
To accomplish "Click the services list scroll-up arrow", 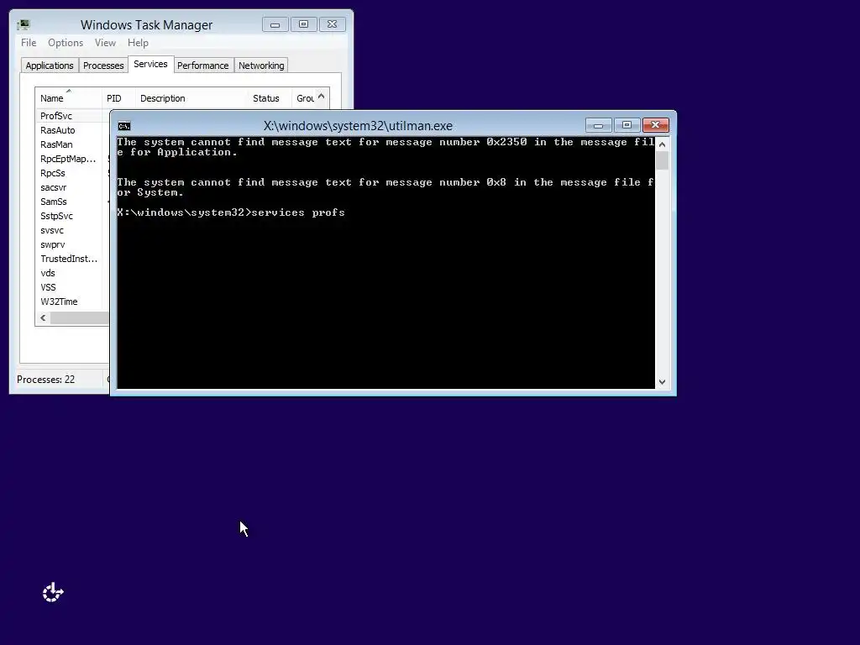I will tap(322, 97).
